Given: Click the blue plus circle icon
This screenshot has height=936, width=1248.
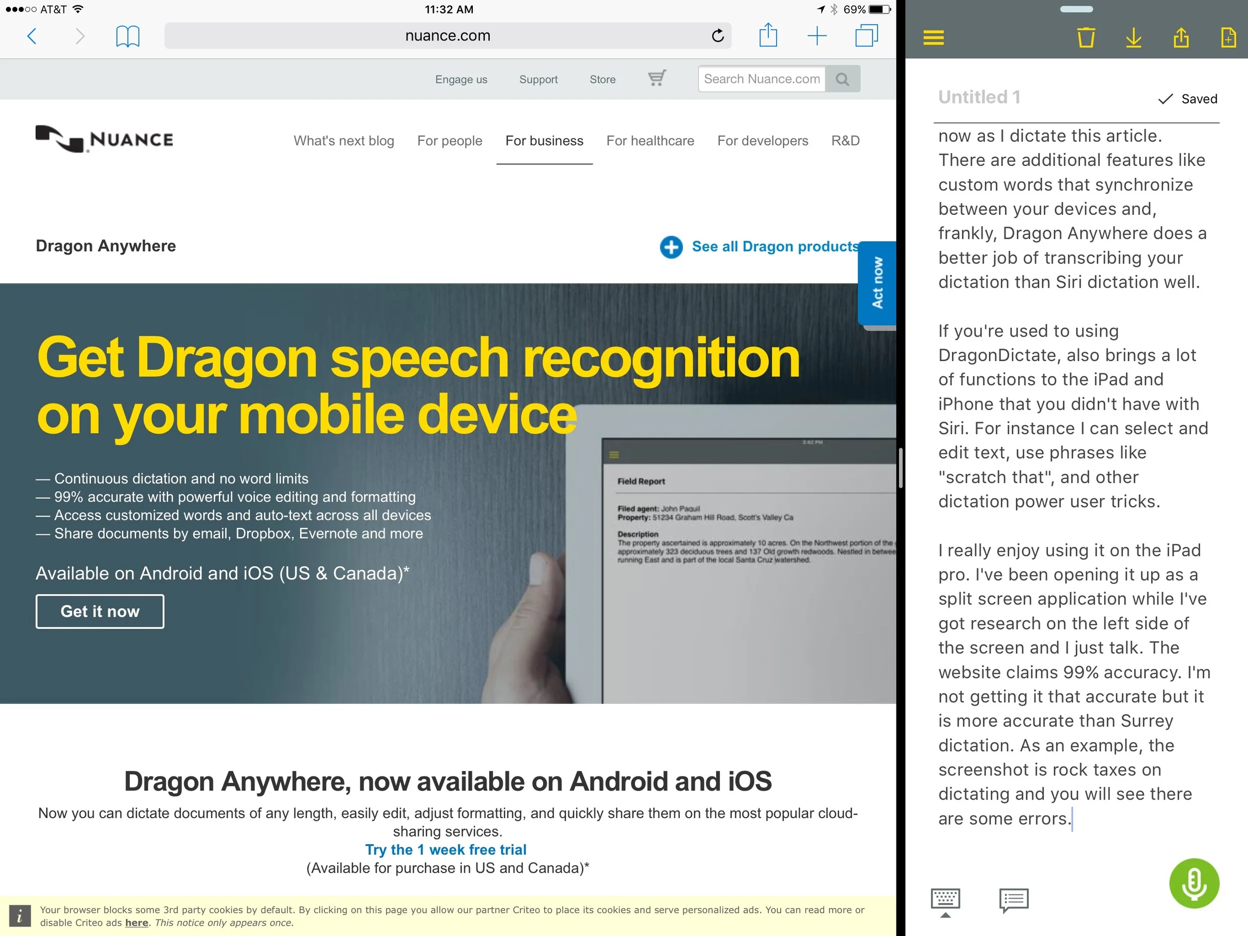Looking at the screenshot, I should (671, 247).
